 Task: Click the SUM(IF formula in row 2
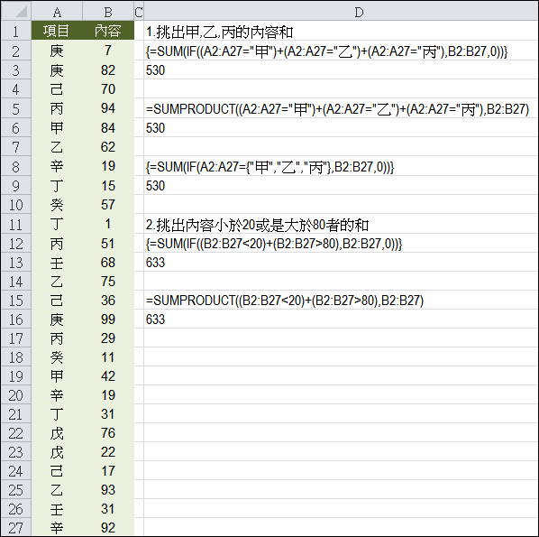pos(326,51)
